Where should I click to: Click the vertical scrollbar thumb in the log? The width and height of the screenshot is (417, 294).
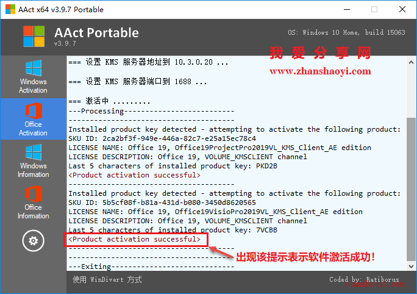pos(411,190)
